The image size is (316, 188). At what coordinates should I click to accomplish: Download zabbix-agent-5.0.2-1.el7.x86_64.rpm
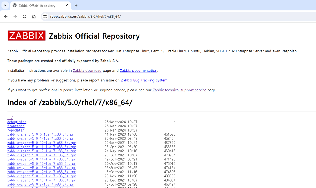point(41,184)
